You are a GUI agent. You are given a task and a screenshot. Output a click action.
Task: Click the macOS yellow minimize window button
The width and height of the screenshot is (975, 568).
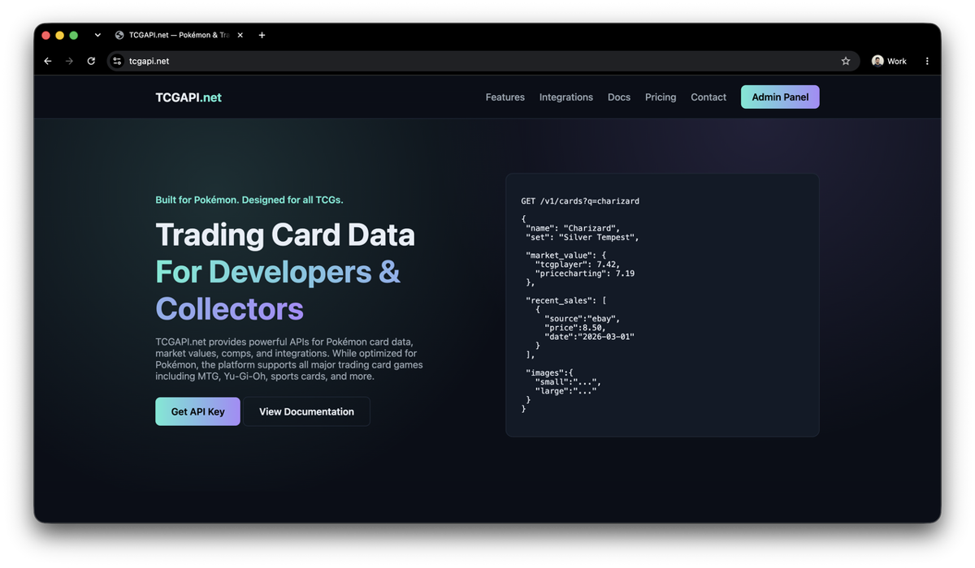(x=59, y=35)
